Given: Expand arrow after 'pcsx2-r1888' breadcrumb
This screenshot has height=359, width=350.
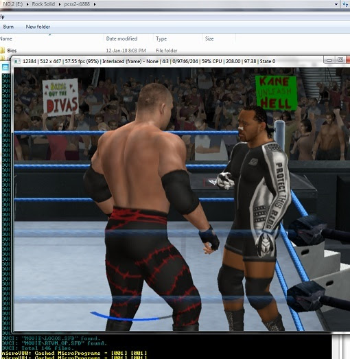Looking at the screenshot, I should click(94, 4).
